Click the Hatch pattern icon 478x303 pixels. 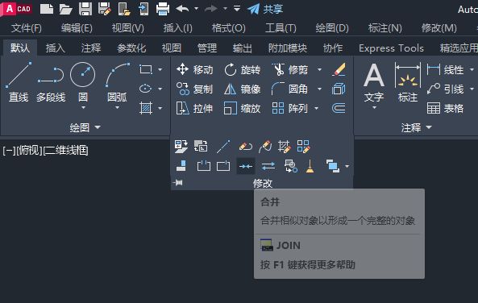click(x=146, y=108)
